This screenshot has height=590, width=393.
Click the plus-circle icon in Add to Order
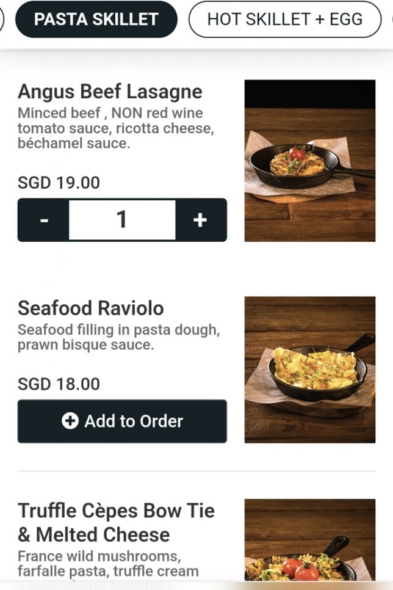70,421
